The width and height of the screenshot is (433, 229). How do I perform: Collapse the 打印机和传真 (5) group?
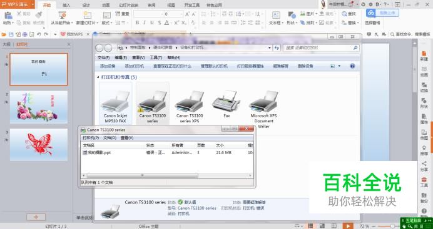(98, 77)
